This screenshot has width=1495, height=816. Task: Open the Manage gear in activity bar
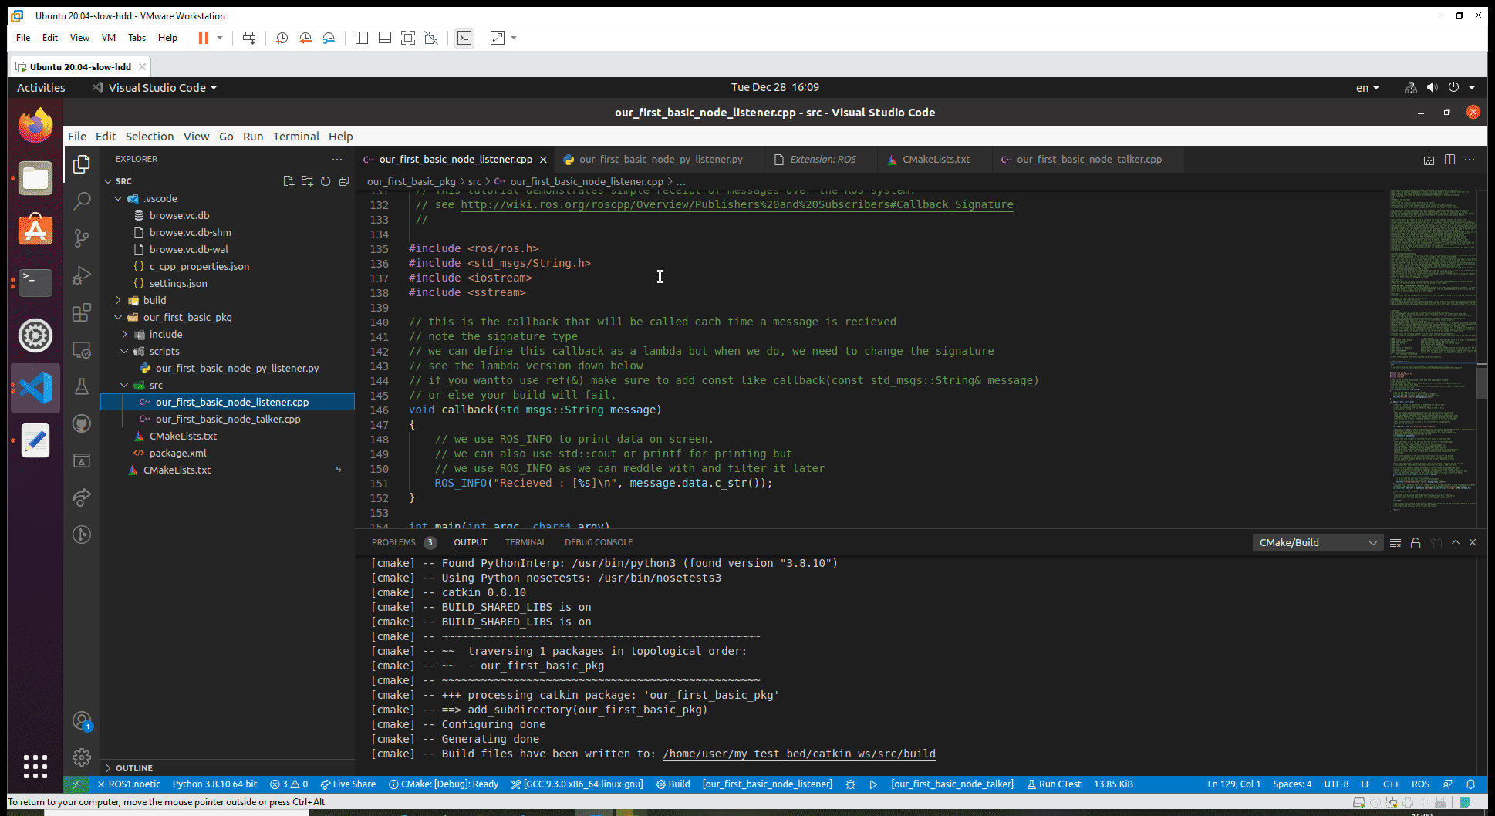[82, 757]
